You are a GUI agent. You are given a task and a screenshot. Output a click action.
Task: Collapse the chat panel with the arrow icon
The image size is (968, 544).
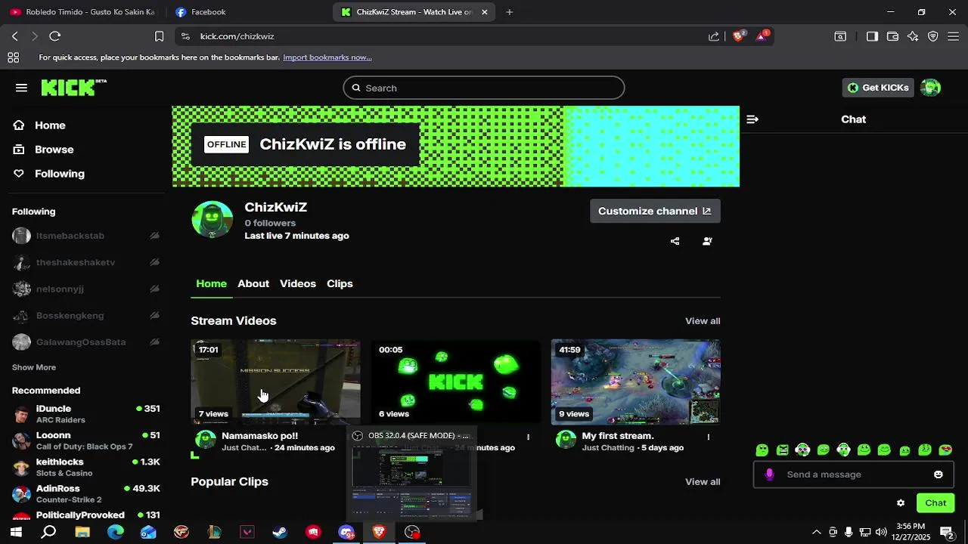pos(752,119)
